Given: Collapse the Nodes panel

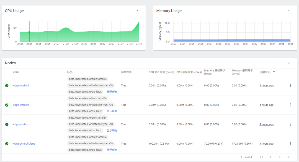Looking at the screenshot, I should (x=289, y=63).
